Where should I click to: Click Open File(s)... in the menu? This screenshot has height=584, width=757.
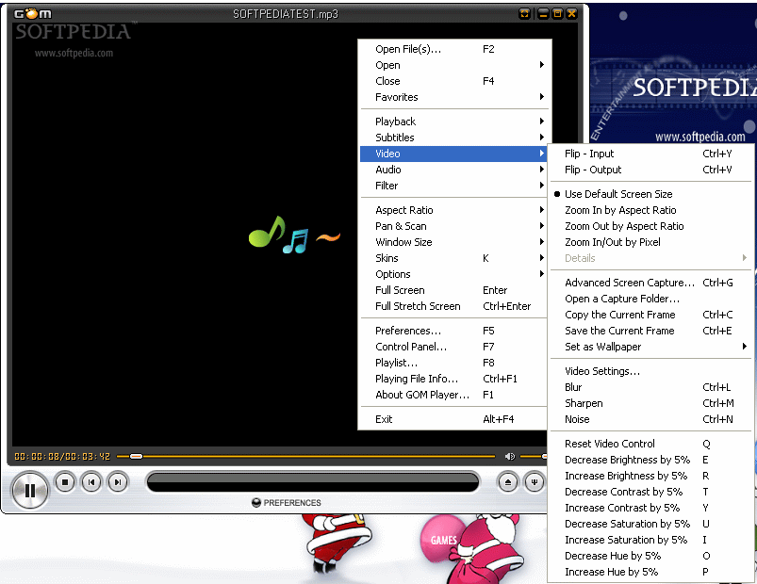[x=453, y=49]
